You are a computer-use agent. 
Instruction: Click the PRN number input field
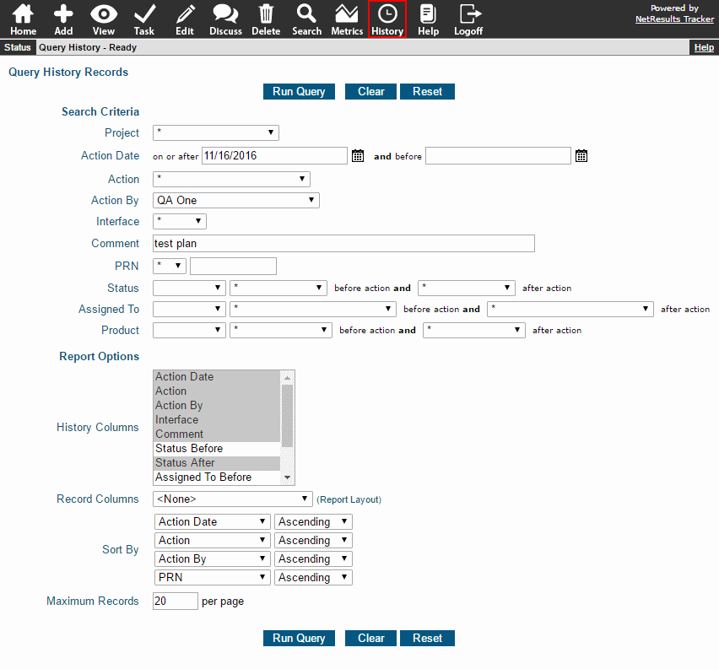pyautogui.click(x=234, y=266)
